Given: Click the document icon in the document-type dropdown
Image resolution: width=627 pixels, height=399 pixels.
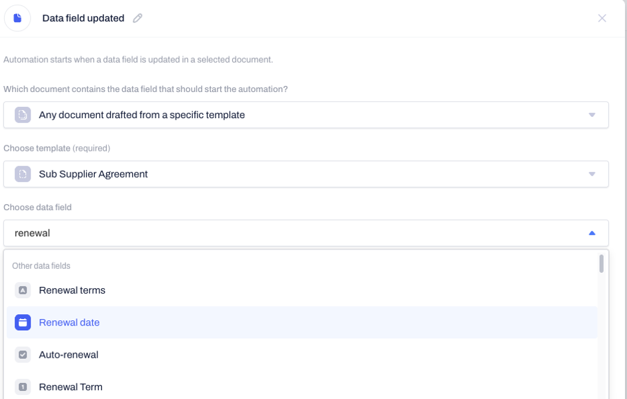Looking at the screenshot, I should click(23, 115).
